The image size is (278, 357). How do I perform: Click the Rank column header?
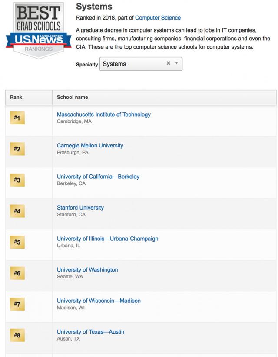16,97
